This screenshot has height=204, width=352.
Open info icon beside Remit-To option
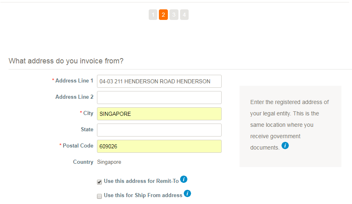point(184,179)
